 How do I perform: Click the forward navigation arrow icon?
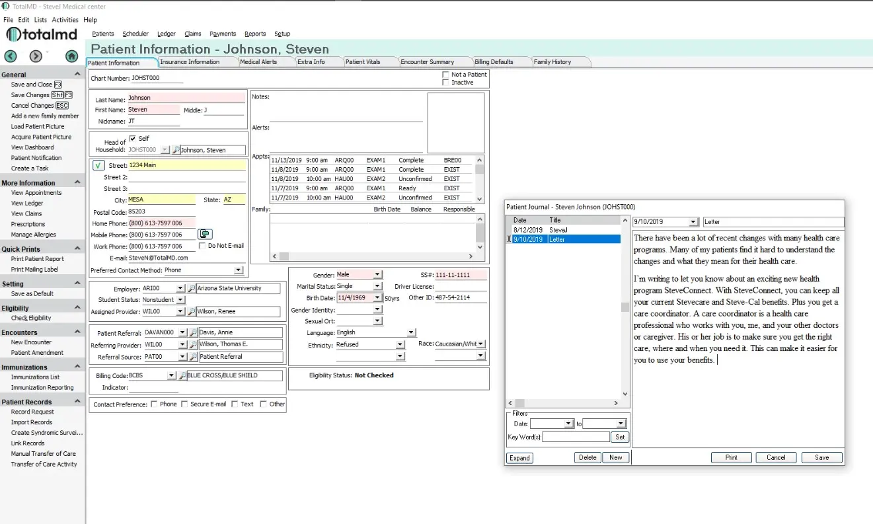point(36,57)
